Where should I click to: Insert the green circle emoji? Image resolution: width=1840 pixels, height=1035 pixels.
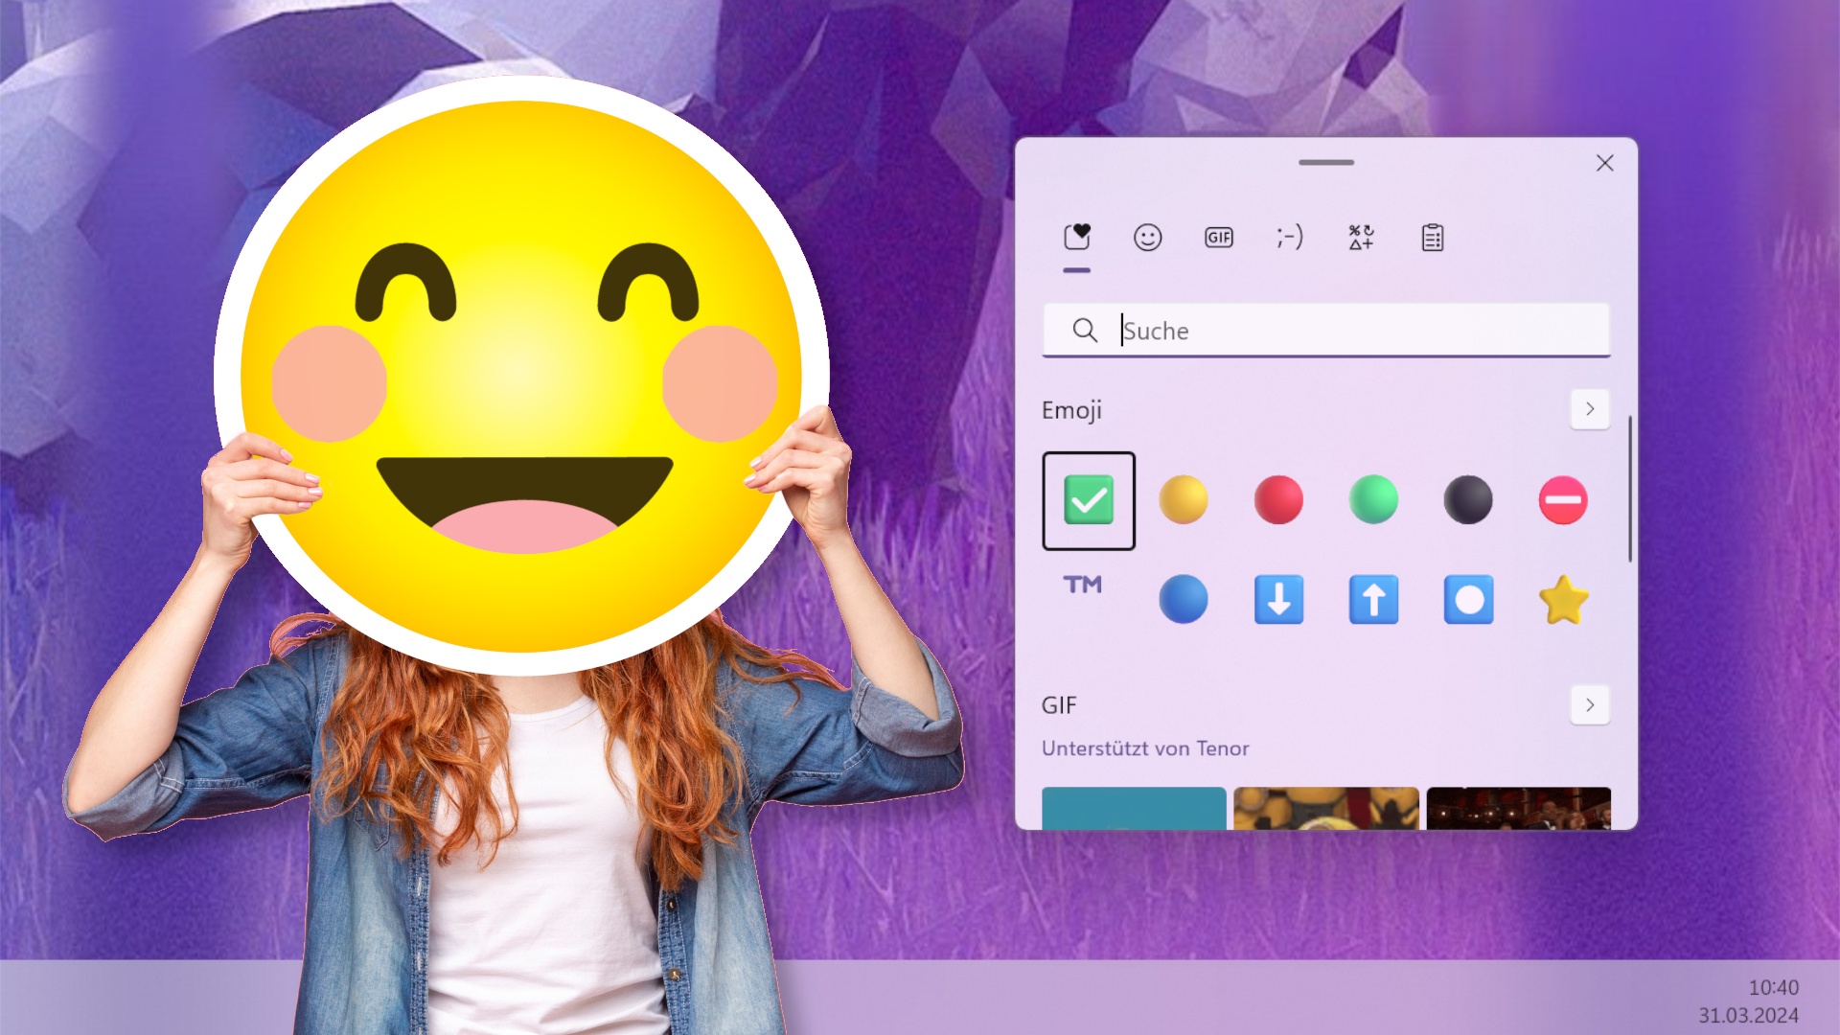click(x=1373, y=500)
